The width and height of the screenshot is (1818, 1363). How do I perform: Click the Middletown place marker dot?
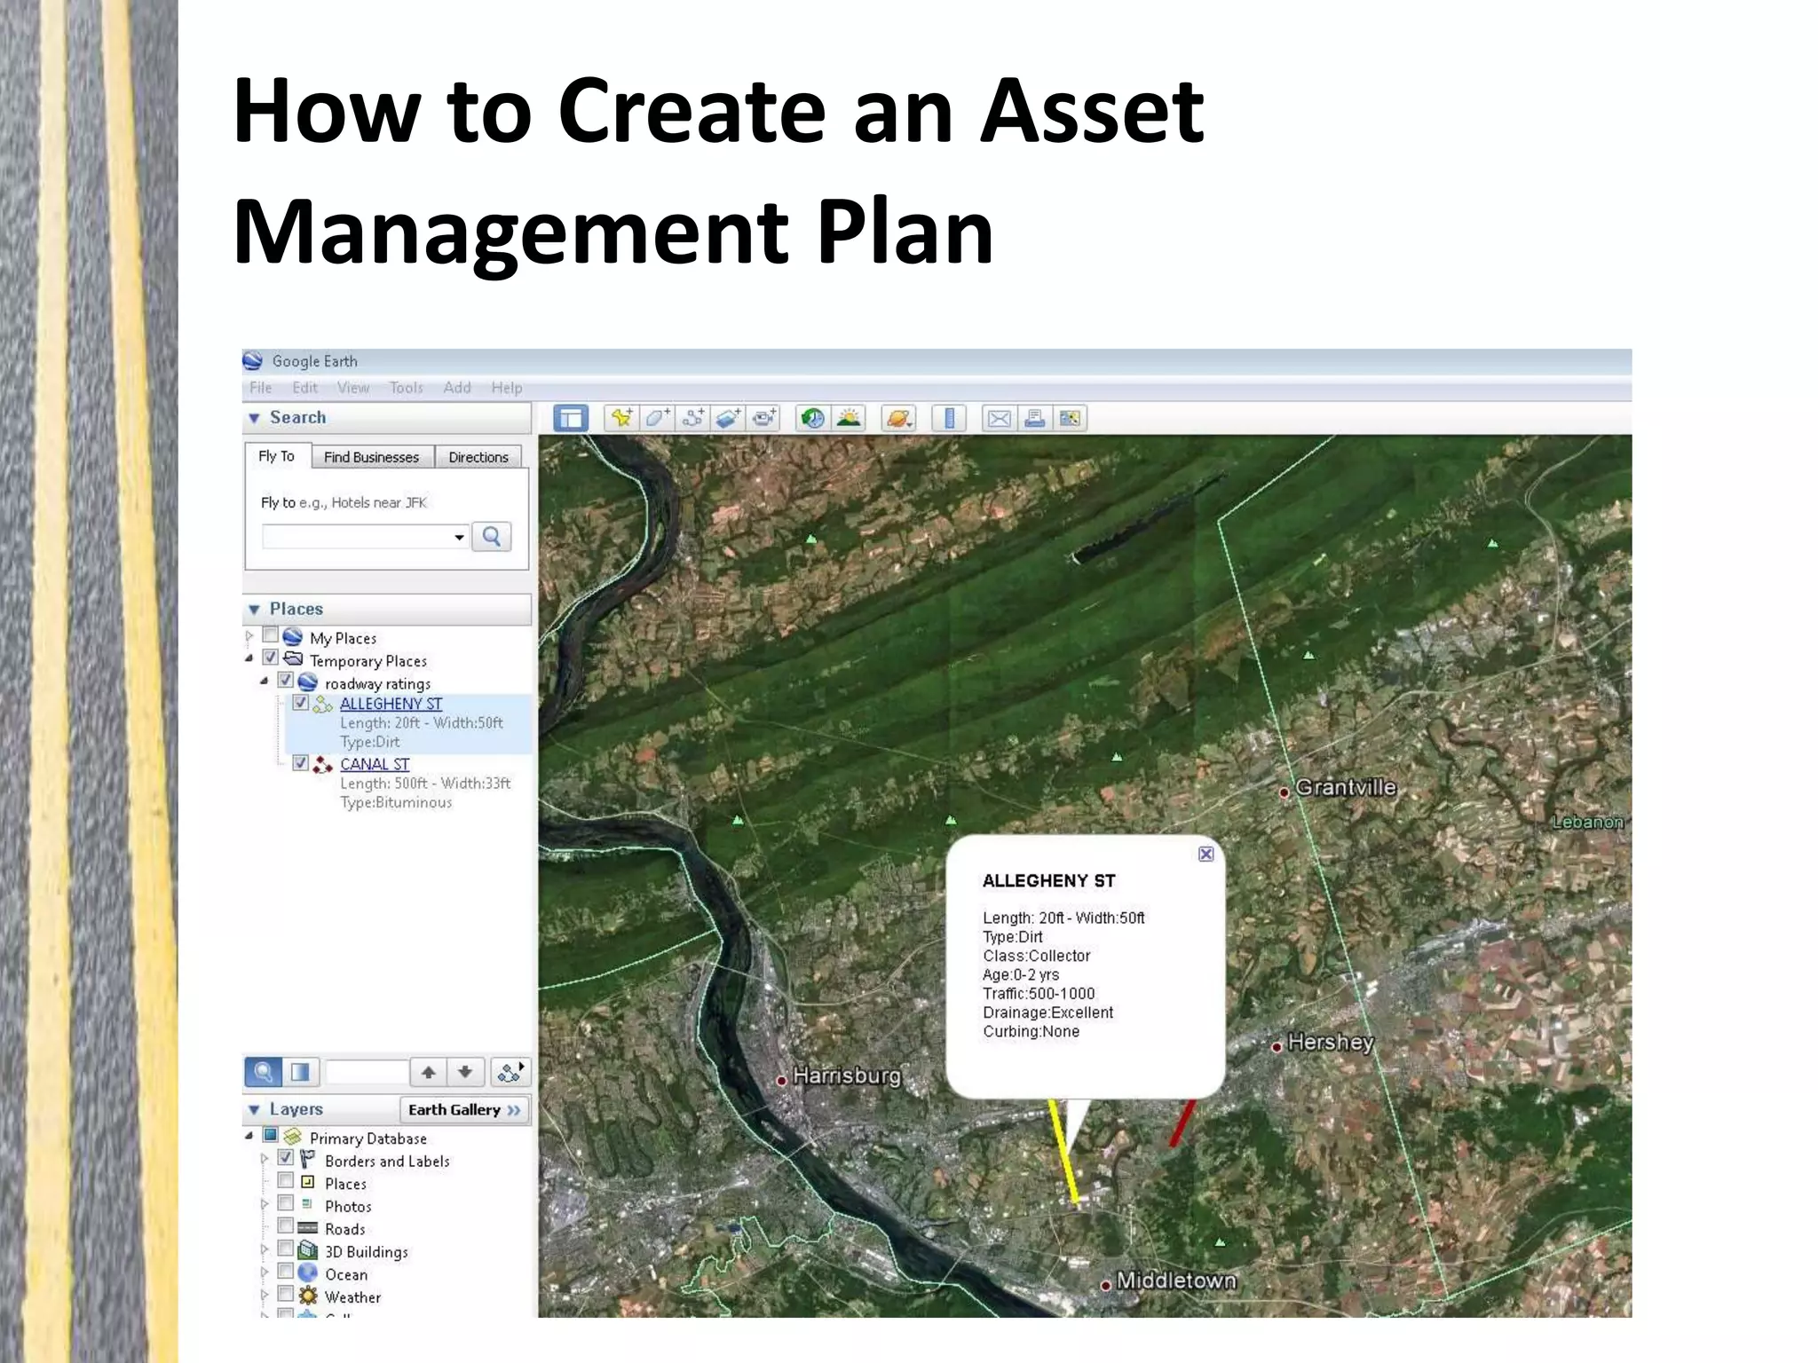point(1105,1285)
